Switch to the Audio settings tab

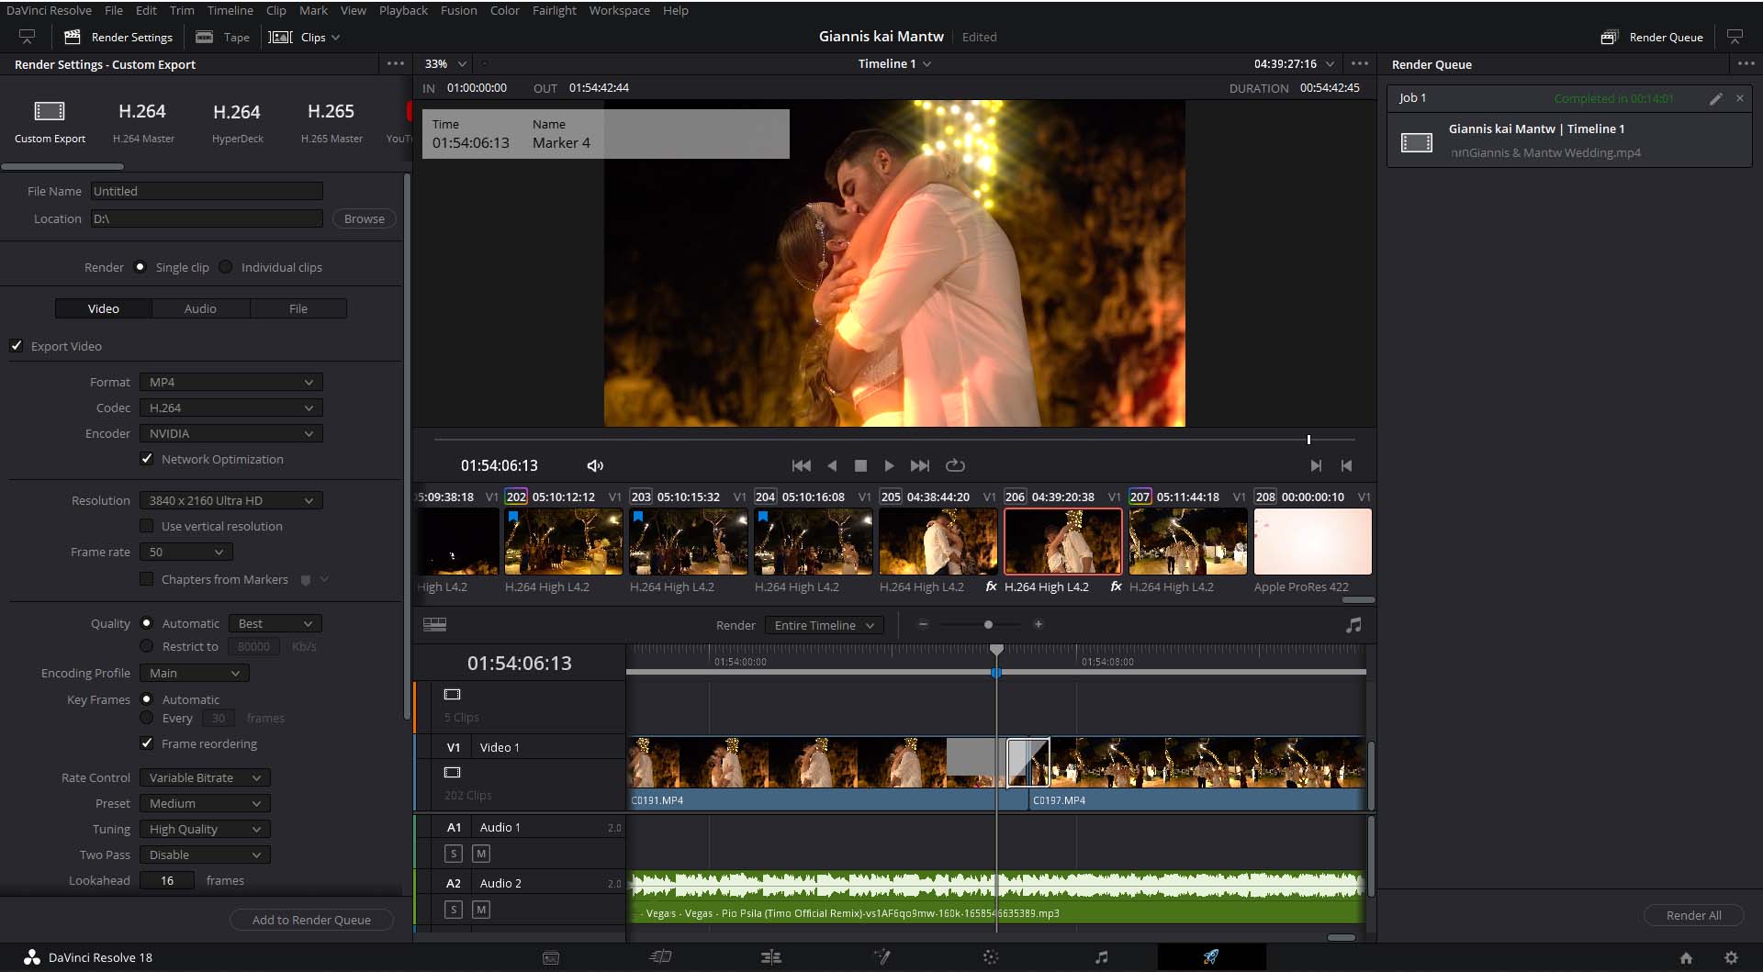click(200, 308)
